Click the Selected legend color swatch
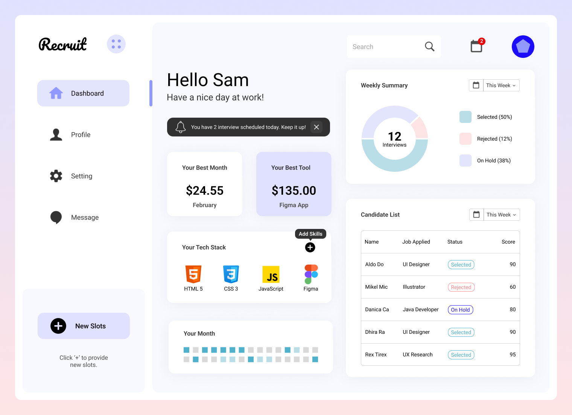This screenshot has width=572, height=415. (x=465, y=117)
